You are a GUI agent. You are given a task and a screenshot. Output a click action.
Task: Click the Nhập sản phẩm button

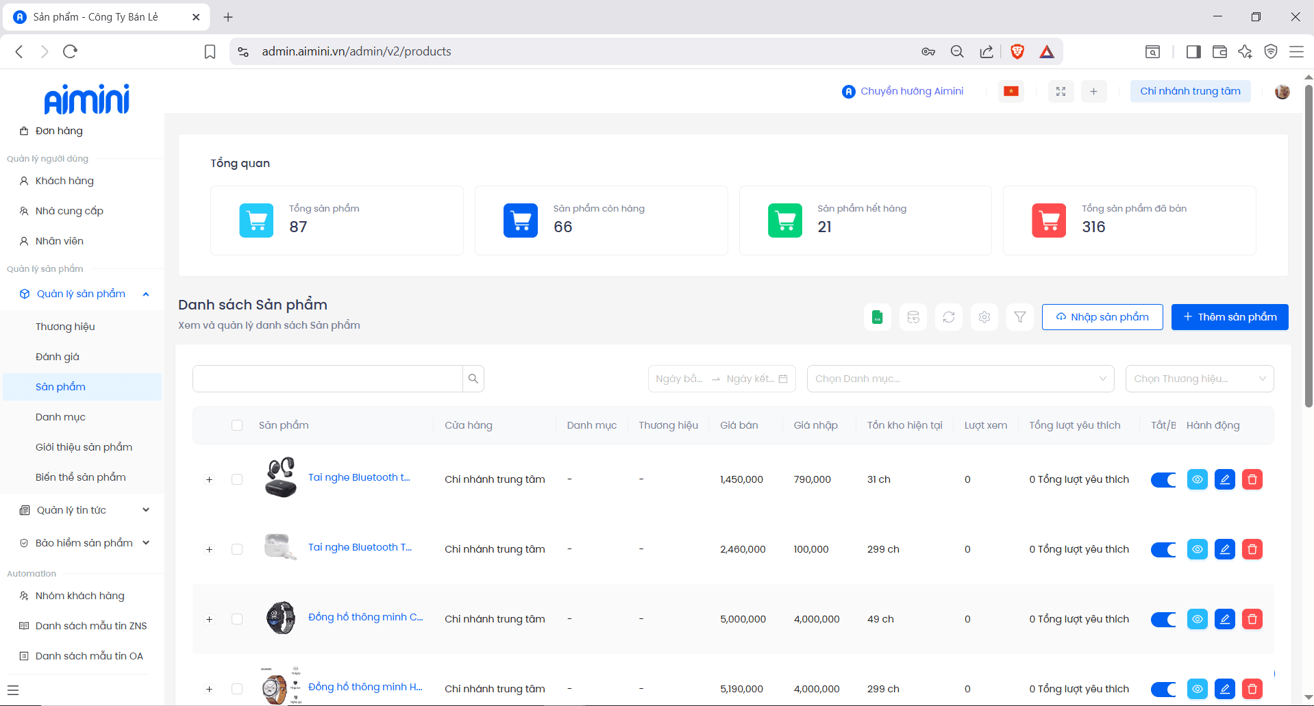coord(1102,317)
